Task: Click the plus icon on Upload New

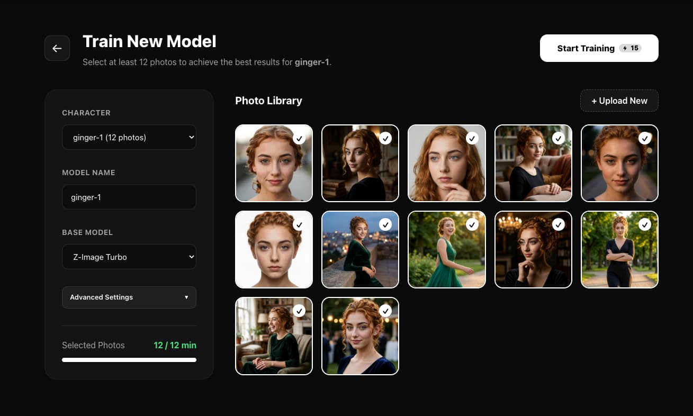Action: pos(595,101)
